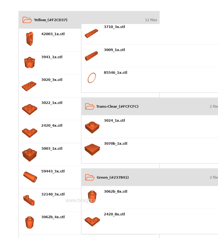Screen dimensions: 218x249
Task: Open the 3020_3x.stl file link
Action: [x=52, y=80]
